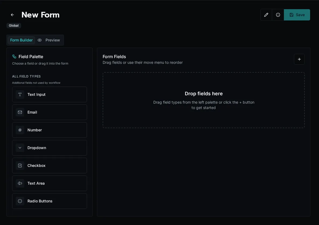Click the Text Area field icon
Image resolution: width=319 pixels, height=225 pixels.
20,183
